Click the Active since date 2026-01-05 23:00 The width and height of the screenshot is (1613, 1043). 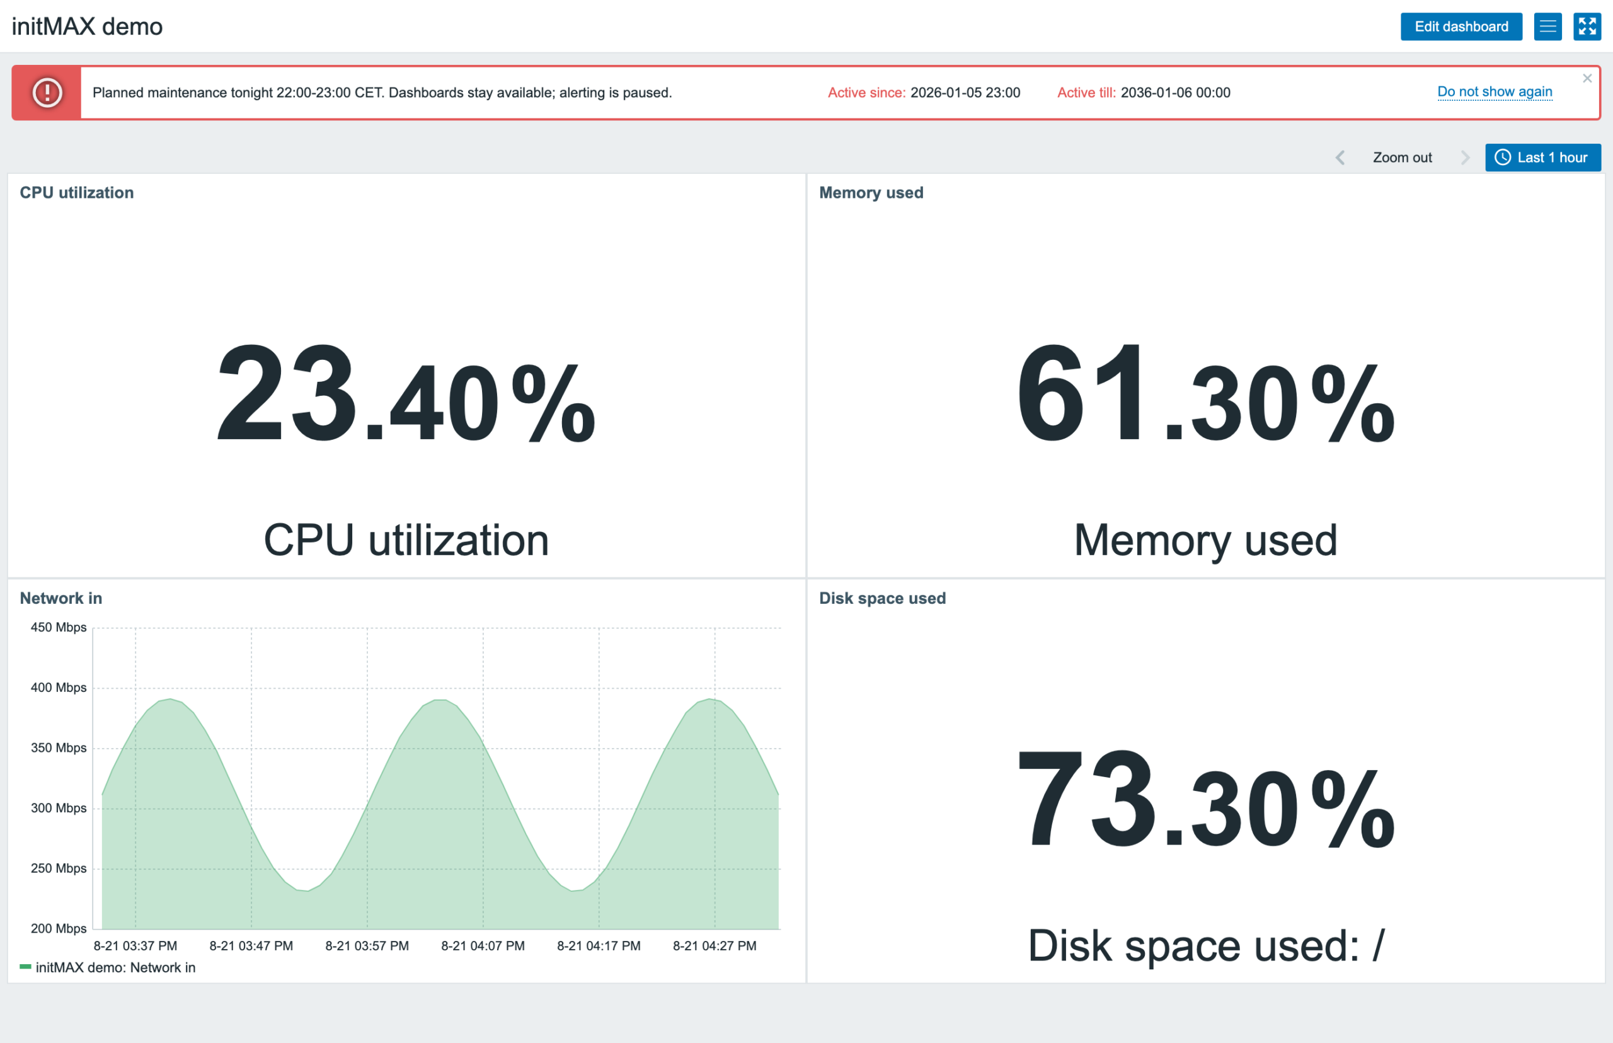coord(965,93)
